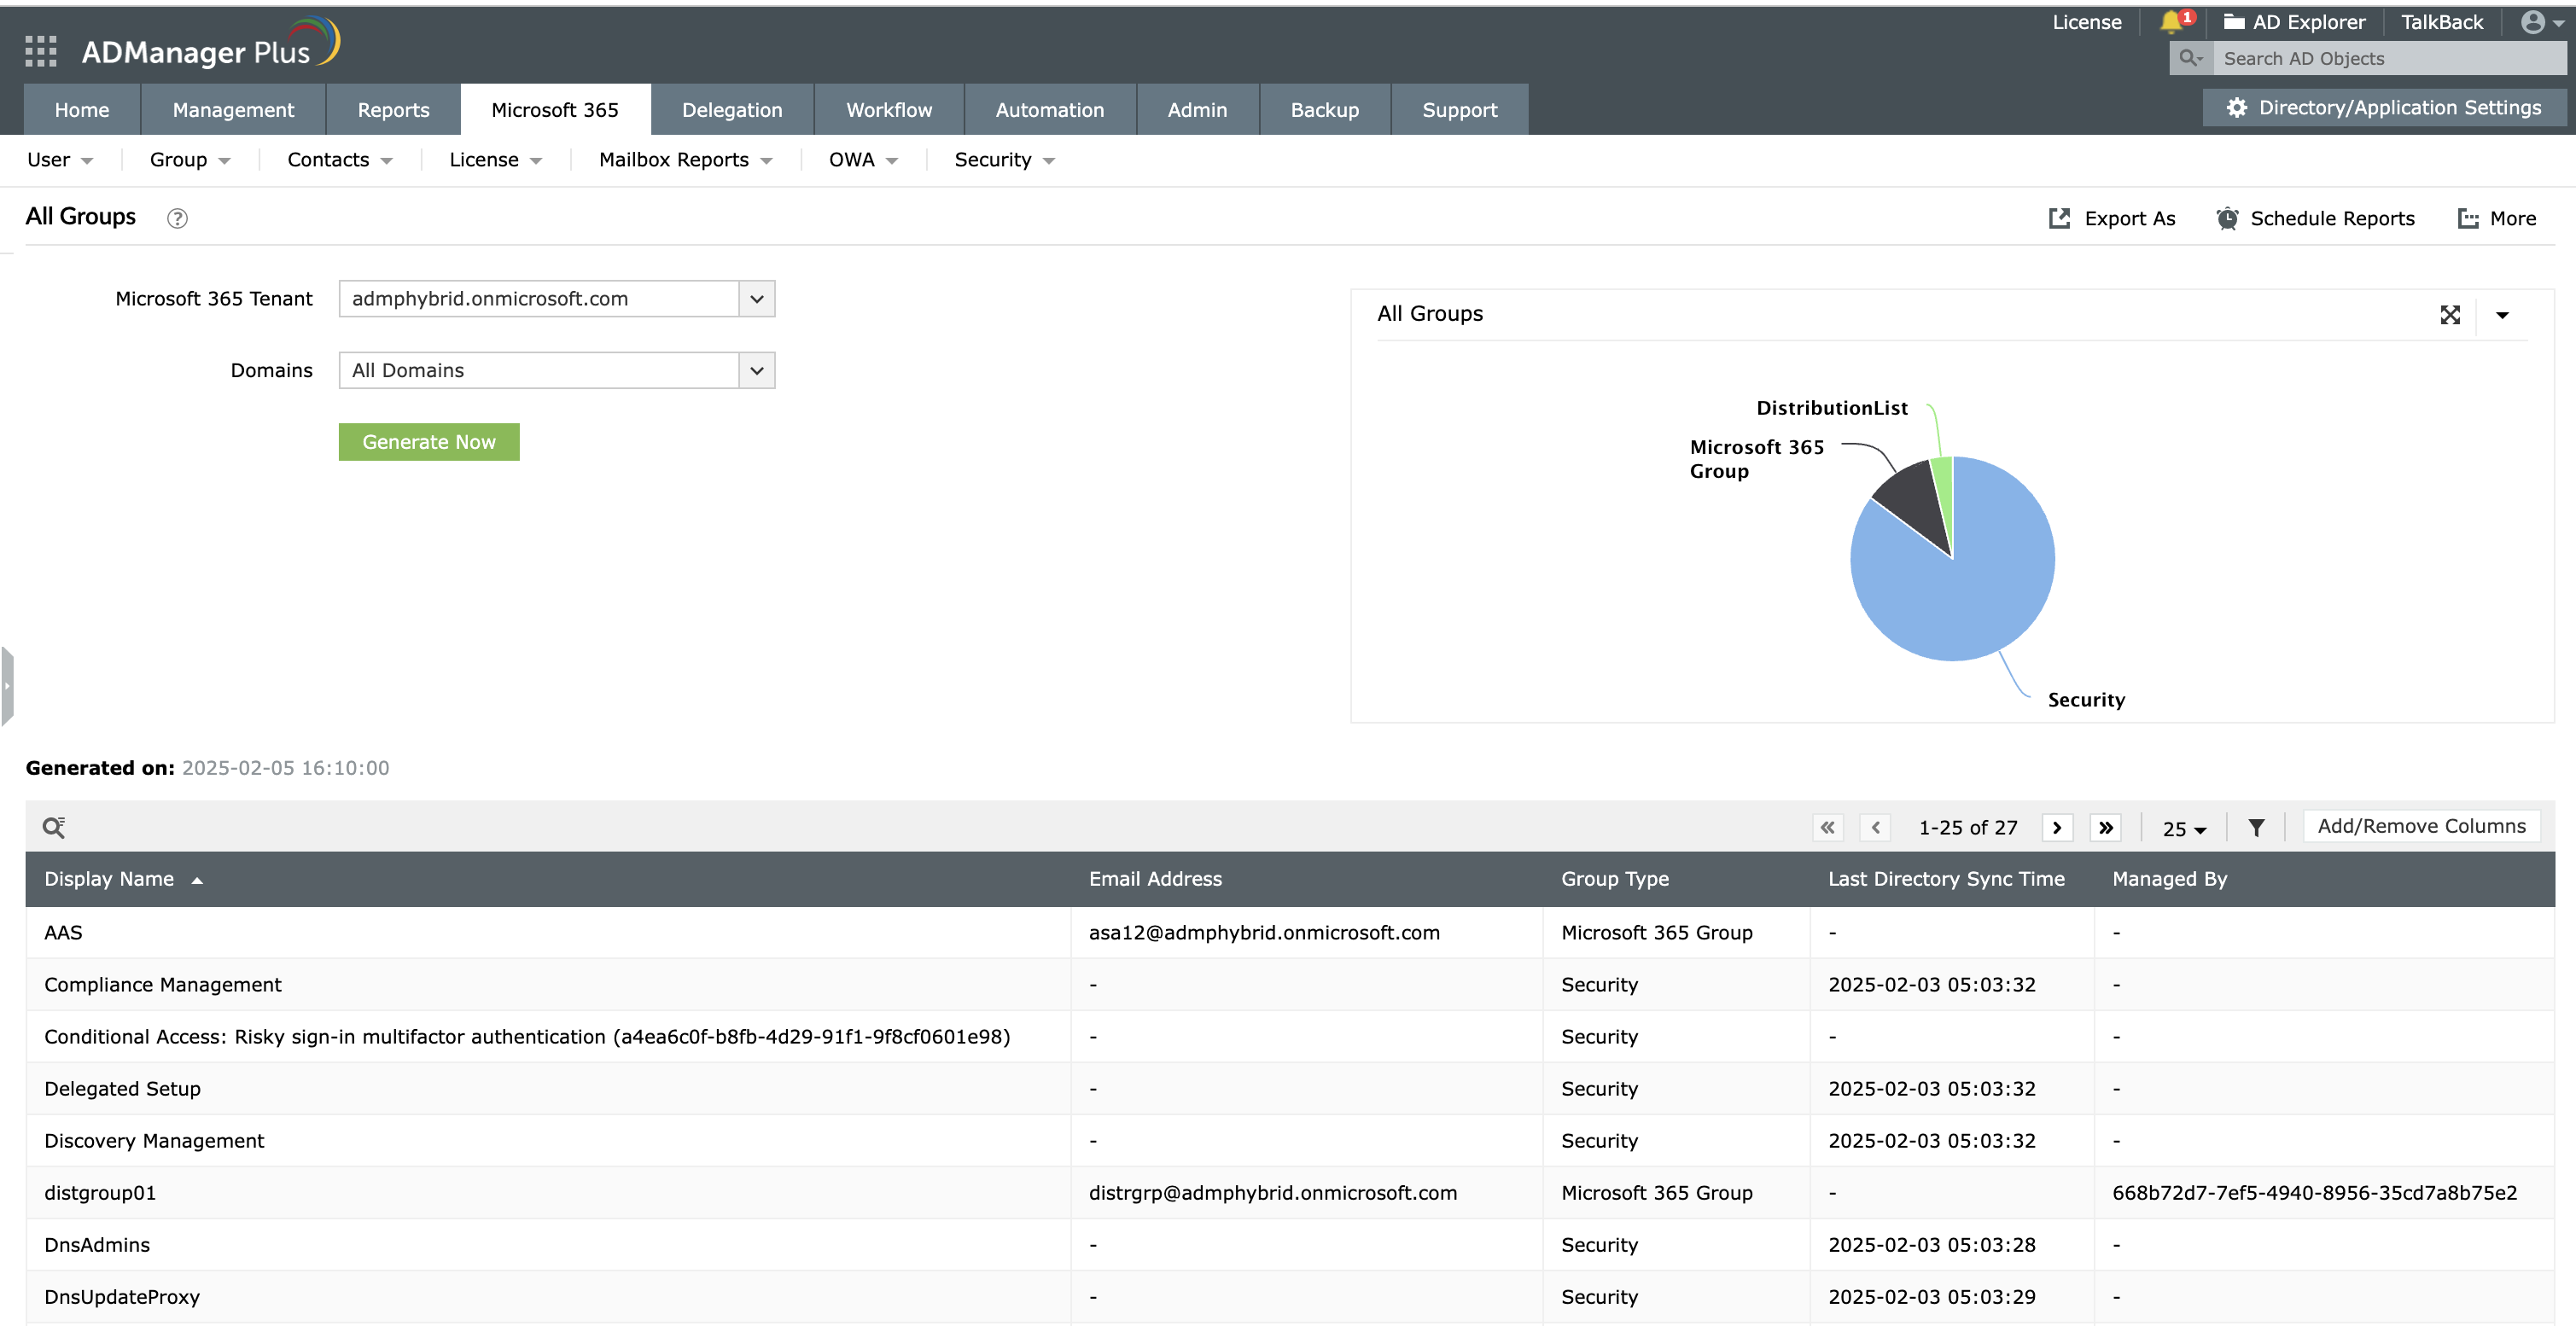Open the Microsoft 365 Tenant dropdown
Image resolution: width=2576 pixels, height=1326 pixels.
click(x=757, y=299)
